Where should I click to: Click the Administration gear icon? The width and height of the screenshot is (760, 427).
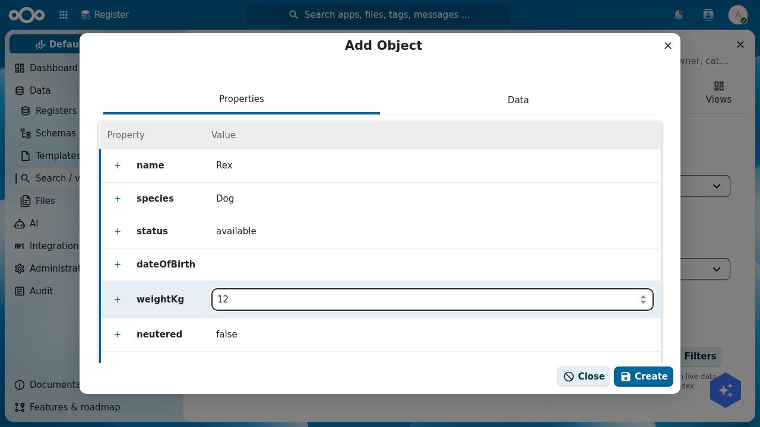click(x=20, y=269)
